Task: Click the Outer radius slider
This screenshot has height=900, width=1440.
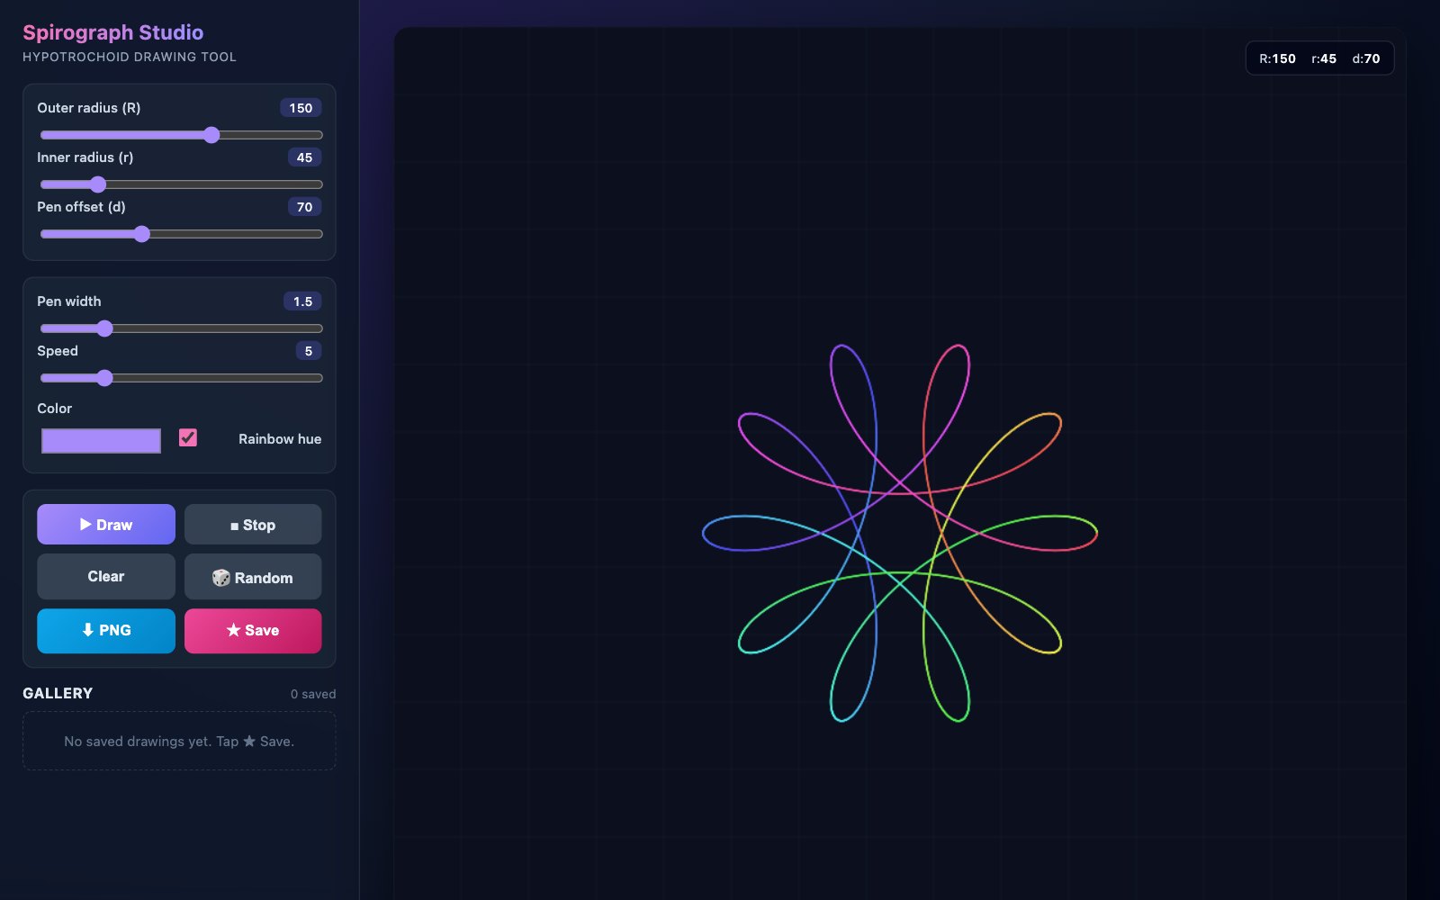Action: coord(181,135)
